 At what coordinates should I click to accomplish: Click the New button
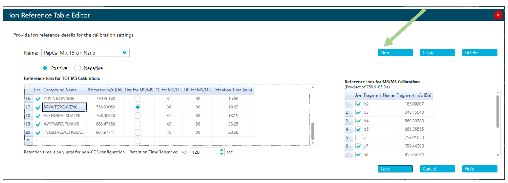(395, 52)
